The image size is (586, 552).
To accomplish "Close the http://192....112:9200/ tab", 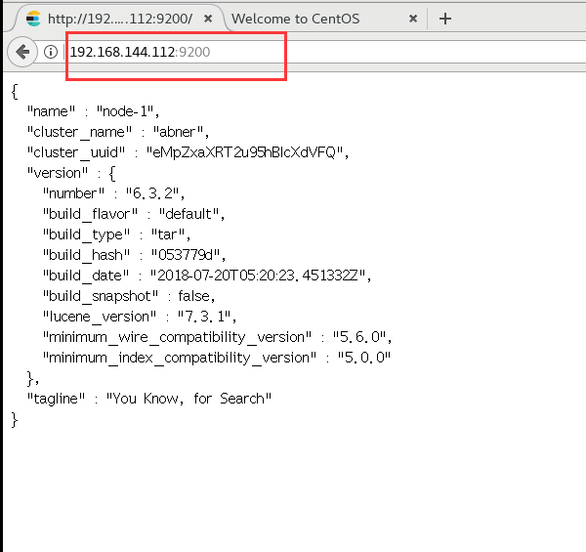I will (x=208, y=19).
